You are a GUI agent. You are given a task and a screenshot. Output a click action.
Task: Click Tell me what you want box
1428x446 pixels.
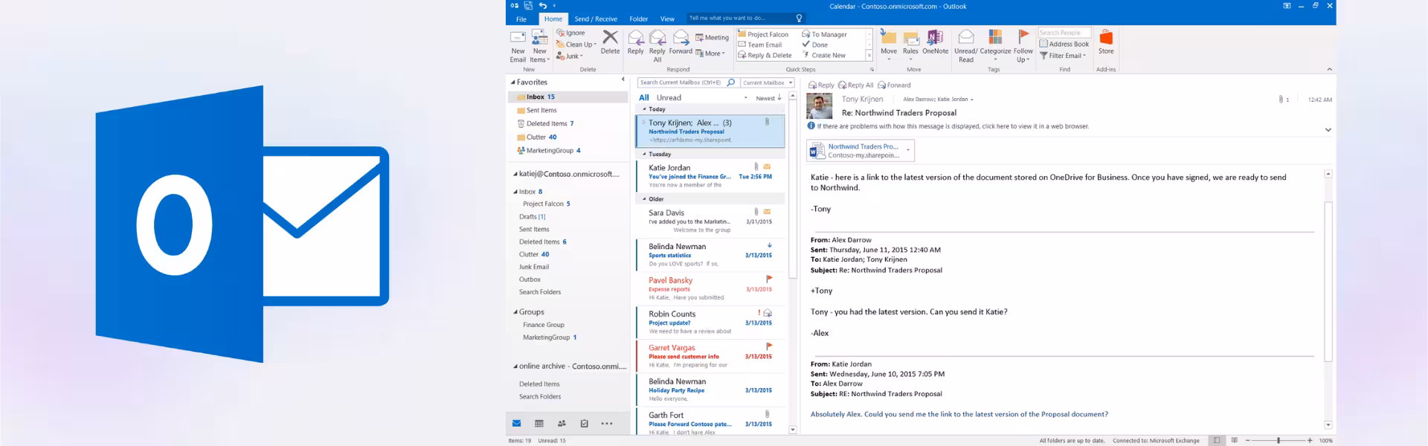[x=745, y=18]
